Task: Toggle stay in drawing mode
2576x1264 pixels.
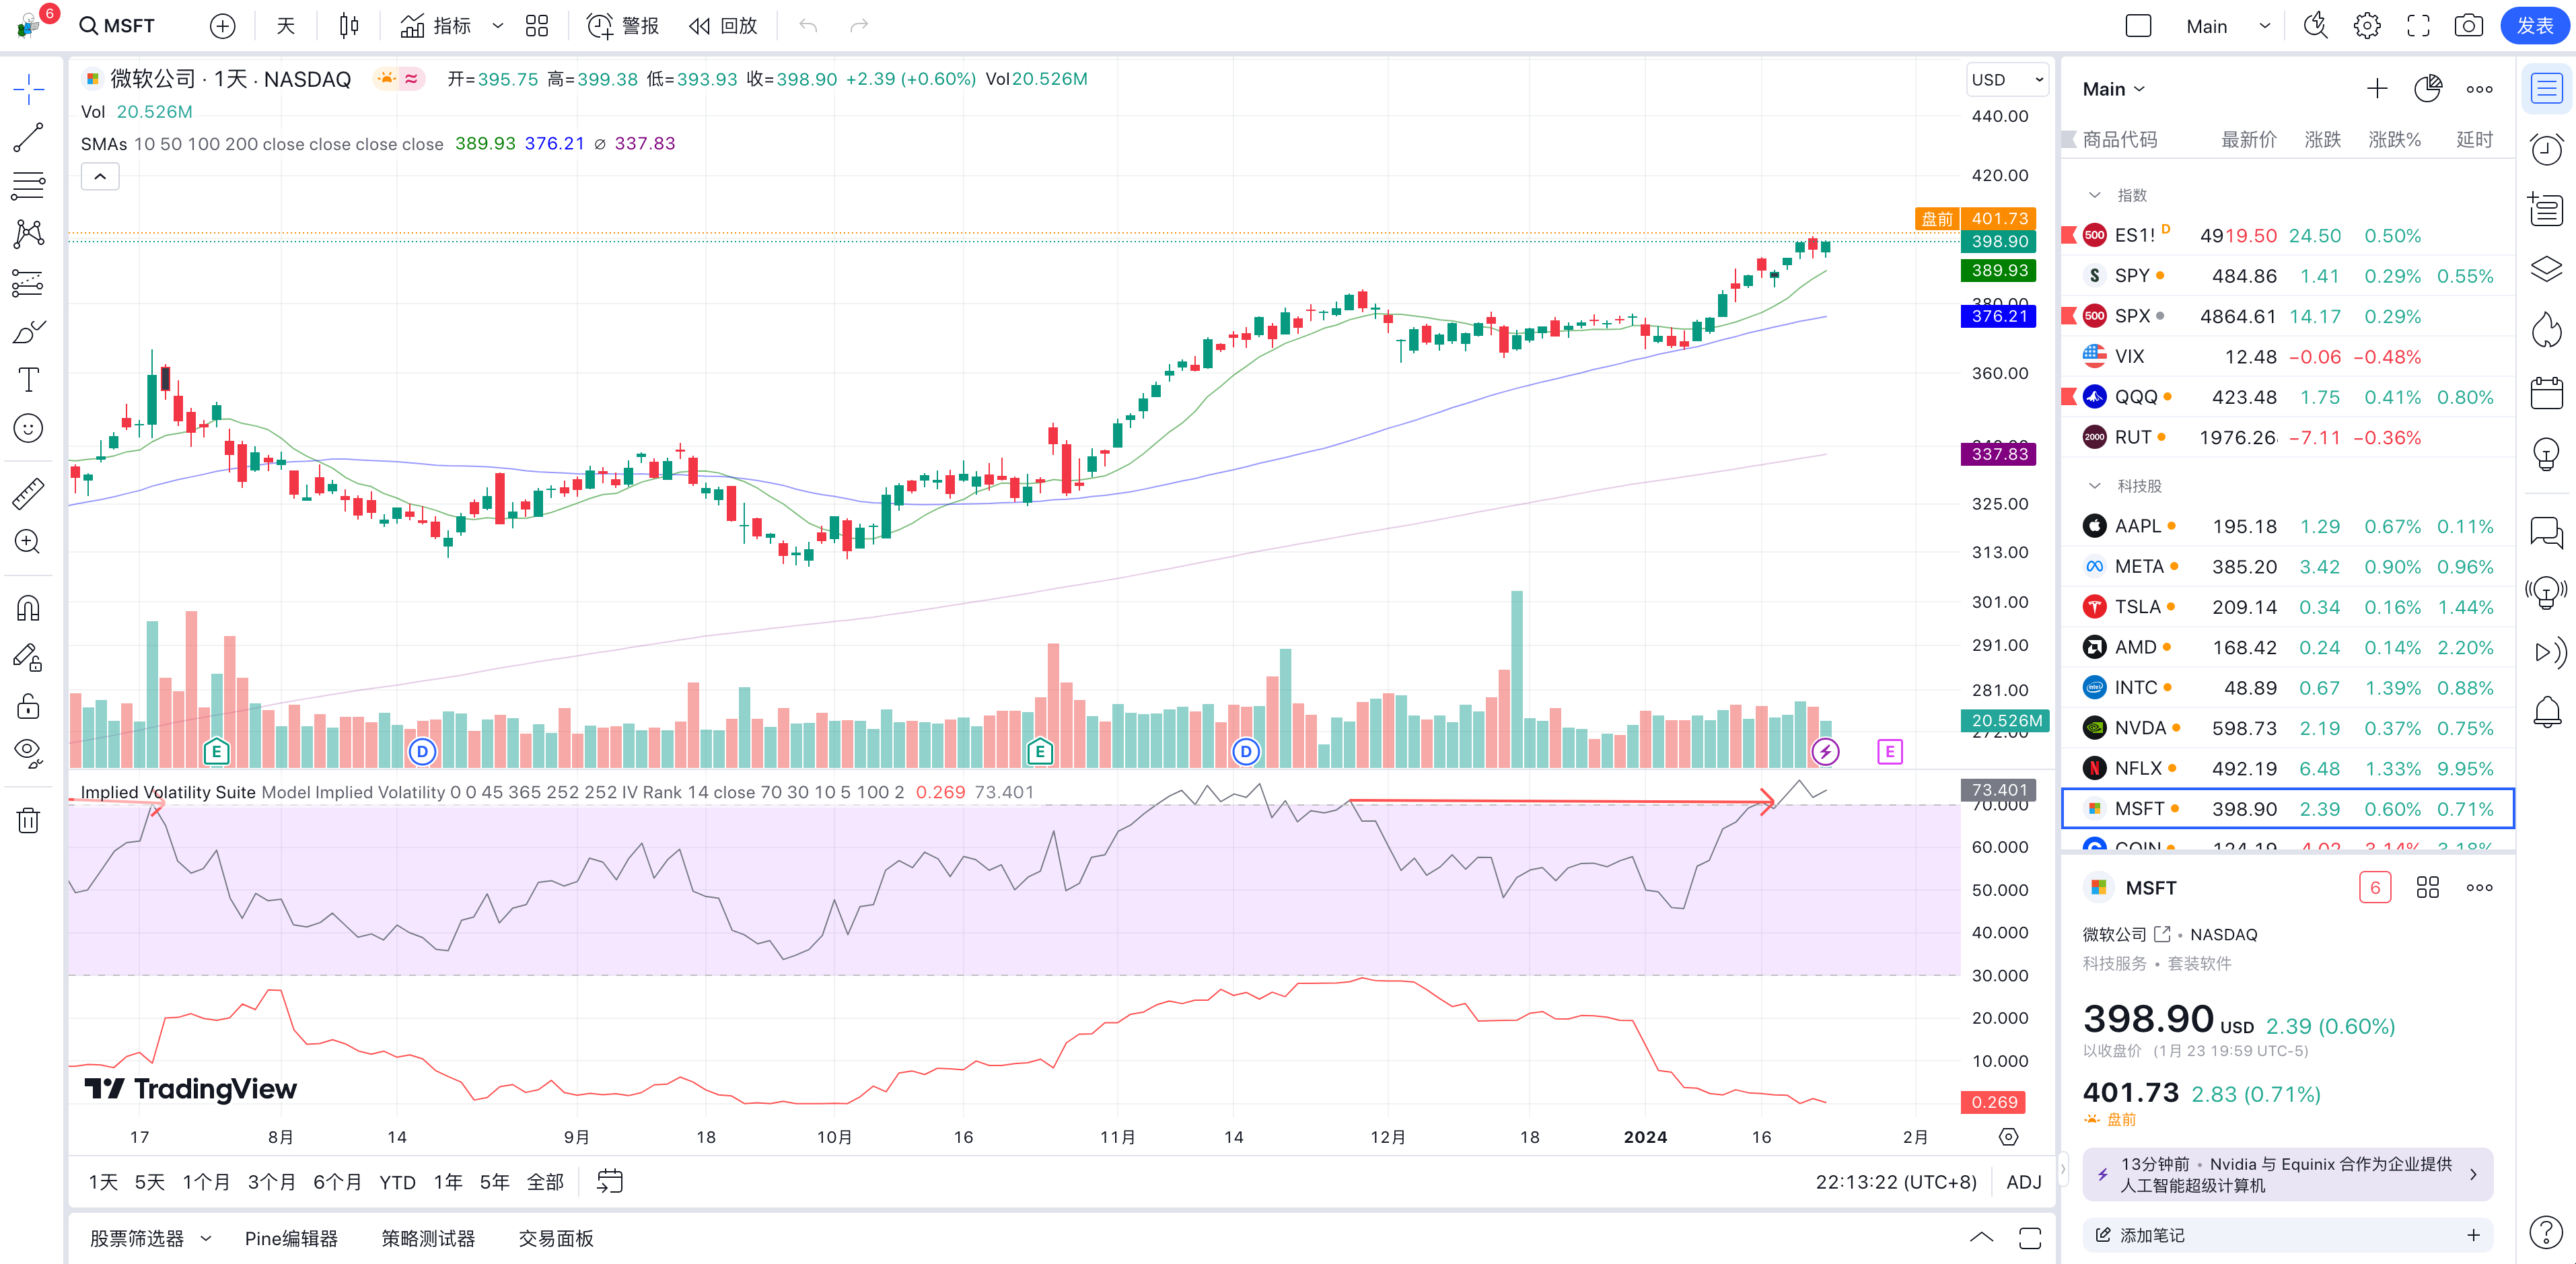Action: tap(29, 657)
